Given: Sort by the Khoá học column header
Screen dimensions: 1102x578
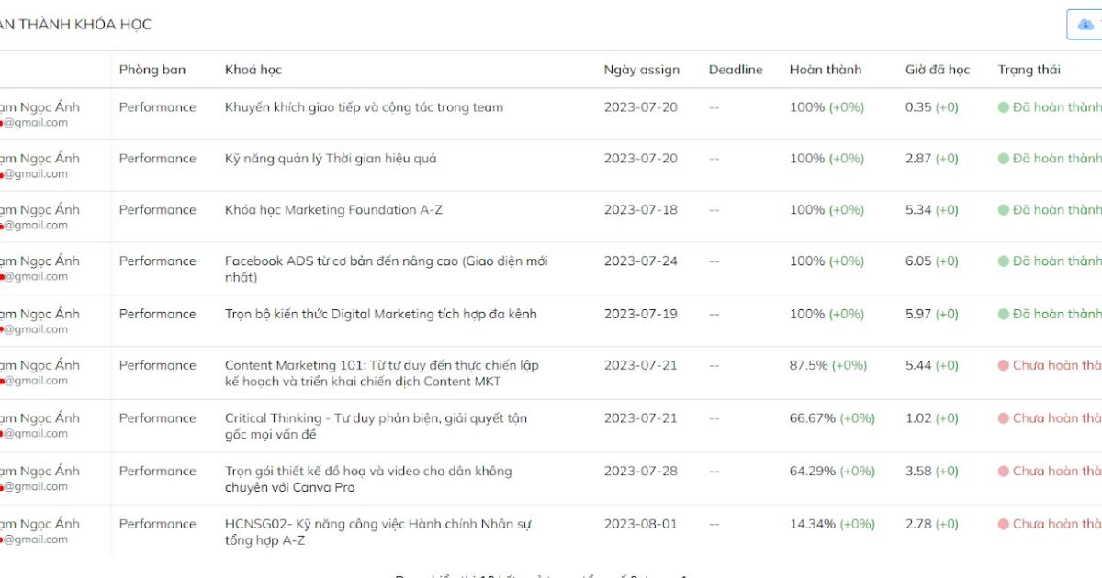Looking at the screenshot, I should [253, 70].
